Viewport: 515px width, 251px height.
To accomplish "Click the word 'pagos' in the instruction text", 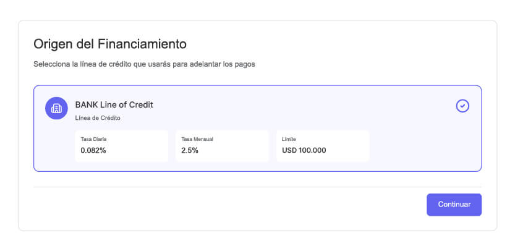I will click(x=245, y=64).
